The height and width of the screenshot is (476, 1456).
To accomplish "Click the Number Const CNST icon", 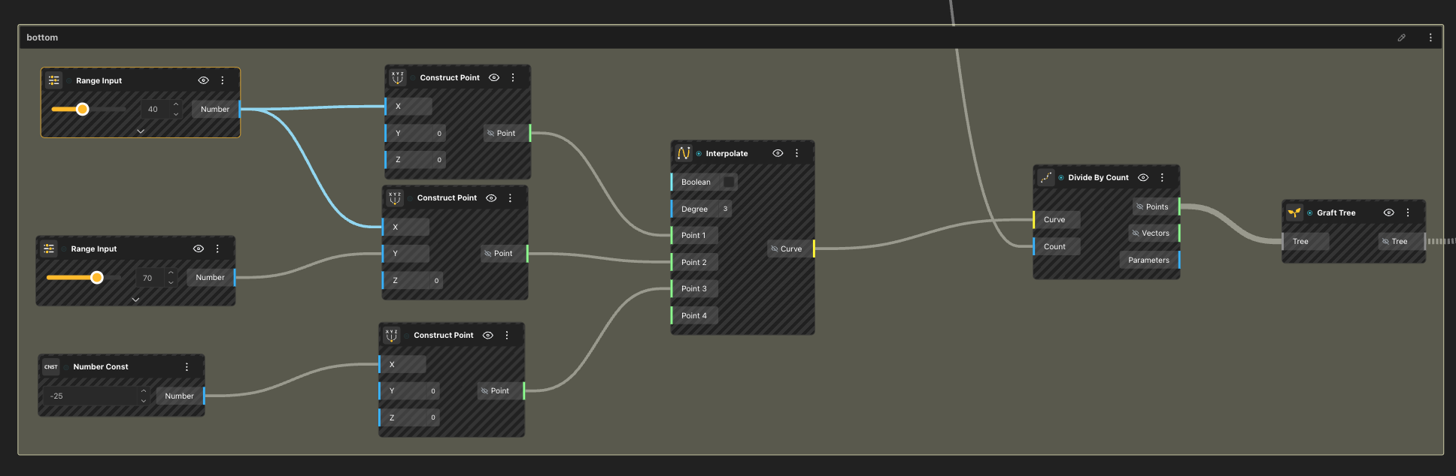I will point(51,367).
